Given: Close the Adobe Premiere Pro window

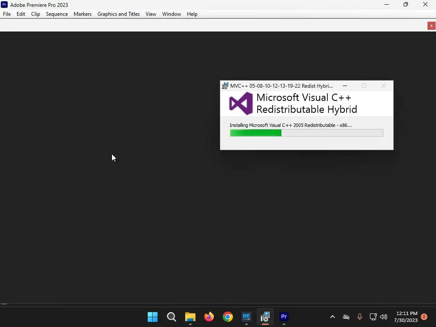Looking at the screenshot, I should 425,4.
